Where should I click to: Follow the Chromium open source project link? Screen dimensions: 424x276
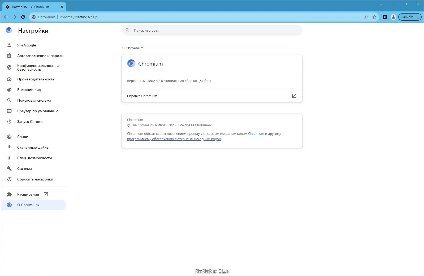coord(256,134)
